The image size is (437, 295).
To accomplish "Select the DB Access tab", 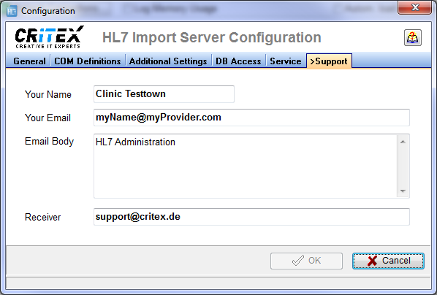I will [238, 61].
